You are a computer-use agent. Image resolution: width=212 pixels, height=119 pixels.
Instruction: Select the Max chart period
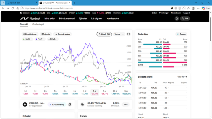coord(126,92)
